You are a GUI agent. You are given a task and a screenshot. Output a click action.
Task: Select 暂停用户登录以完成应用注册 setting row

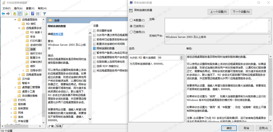pyautogui.click(x=110, y=53)
